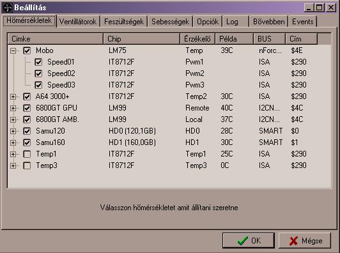Select the Speed01 row label
Viewport: 340px width, 253px height.
tap(61, 62)
